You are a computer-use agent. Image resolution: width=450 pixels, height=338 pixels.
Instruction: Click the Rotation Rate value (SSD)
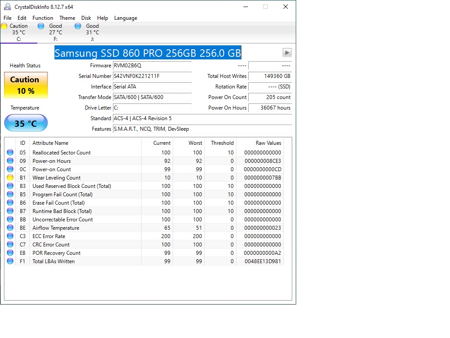(x=270, y=87)
